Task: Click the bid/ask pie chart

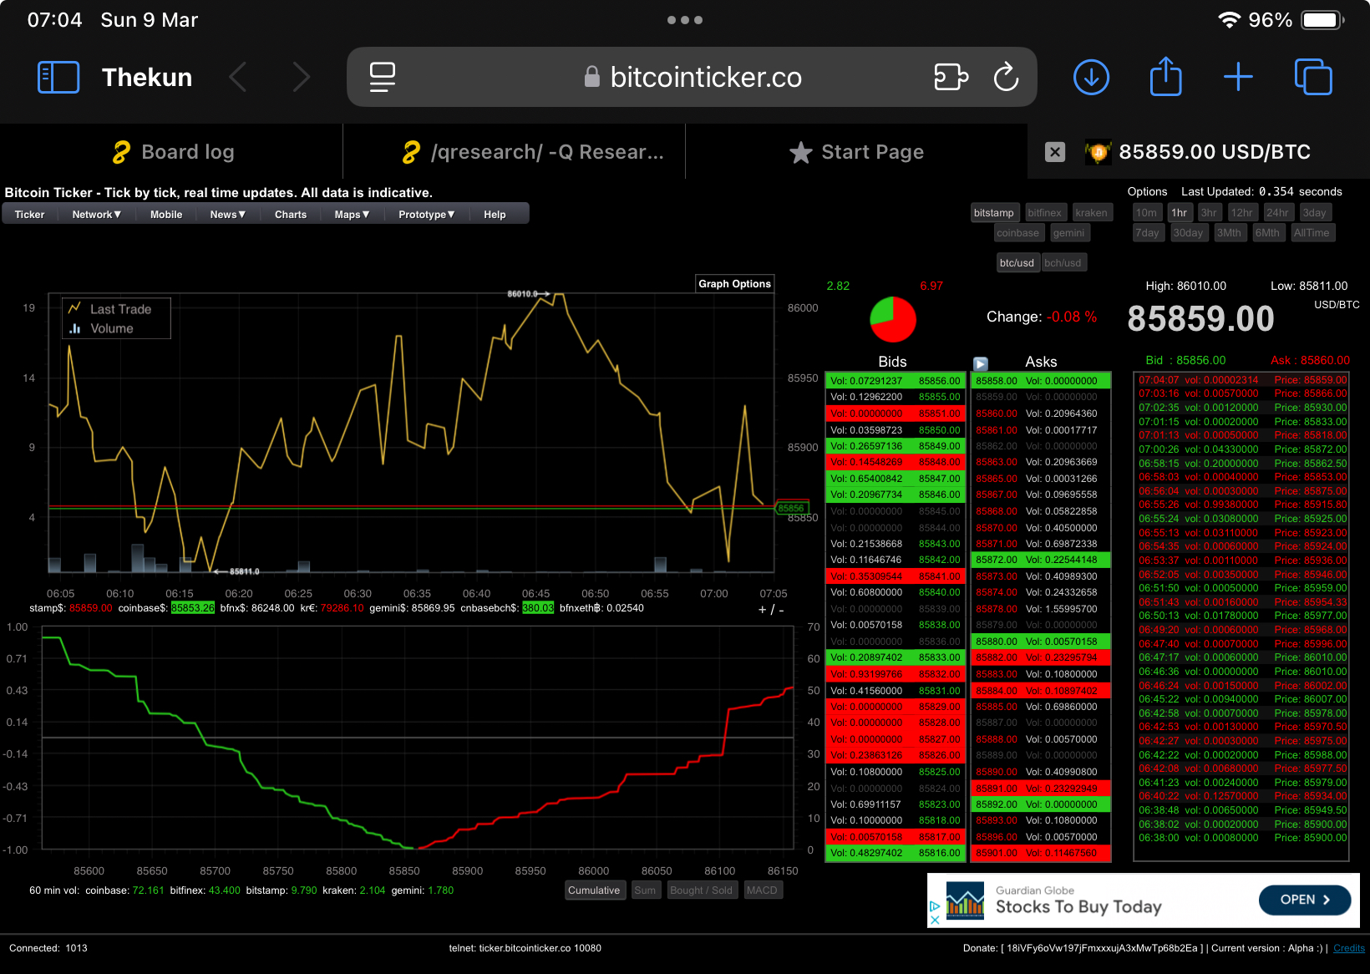Action: (893, 319)
